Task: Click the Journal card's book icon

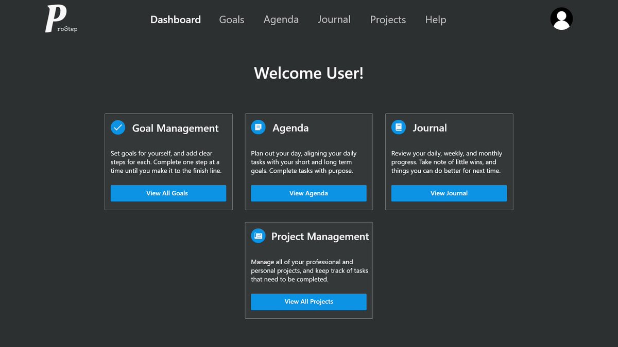Action: pyautogui.click(x=398, y=127)
